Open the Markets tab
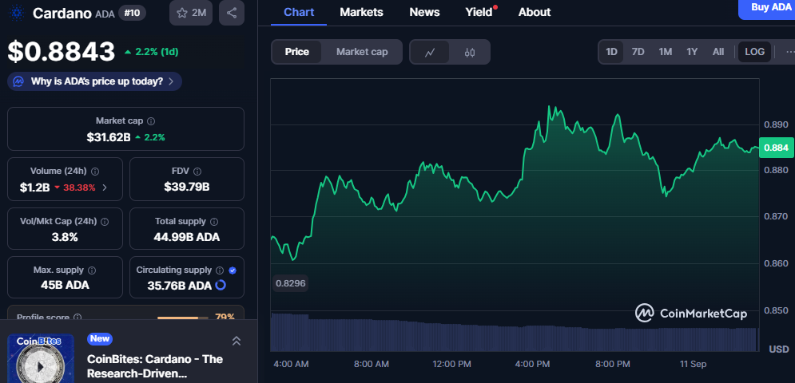The width and height of the screenshot is (795, 383). tap(361, 12)
